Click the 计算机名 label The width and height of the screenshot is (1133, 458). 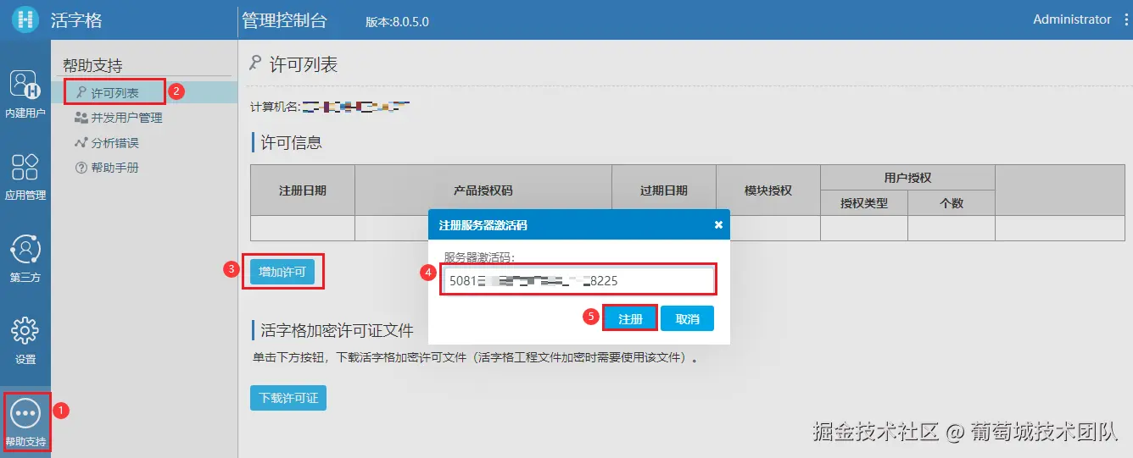275,107
